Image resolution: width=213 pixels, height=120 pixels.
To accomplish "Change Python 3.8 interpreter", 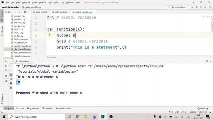I will click(x=202, y=112).
